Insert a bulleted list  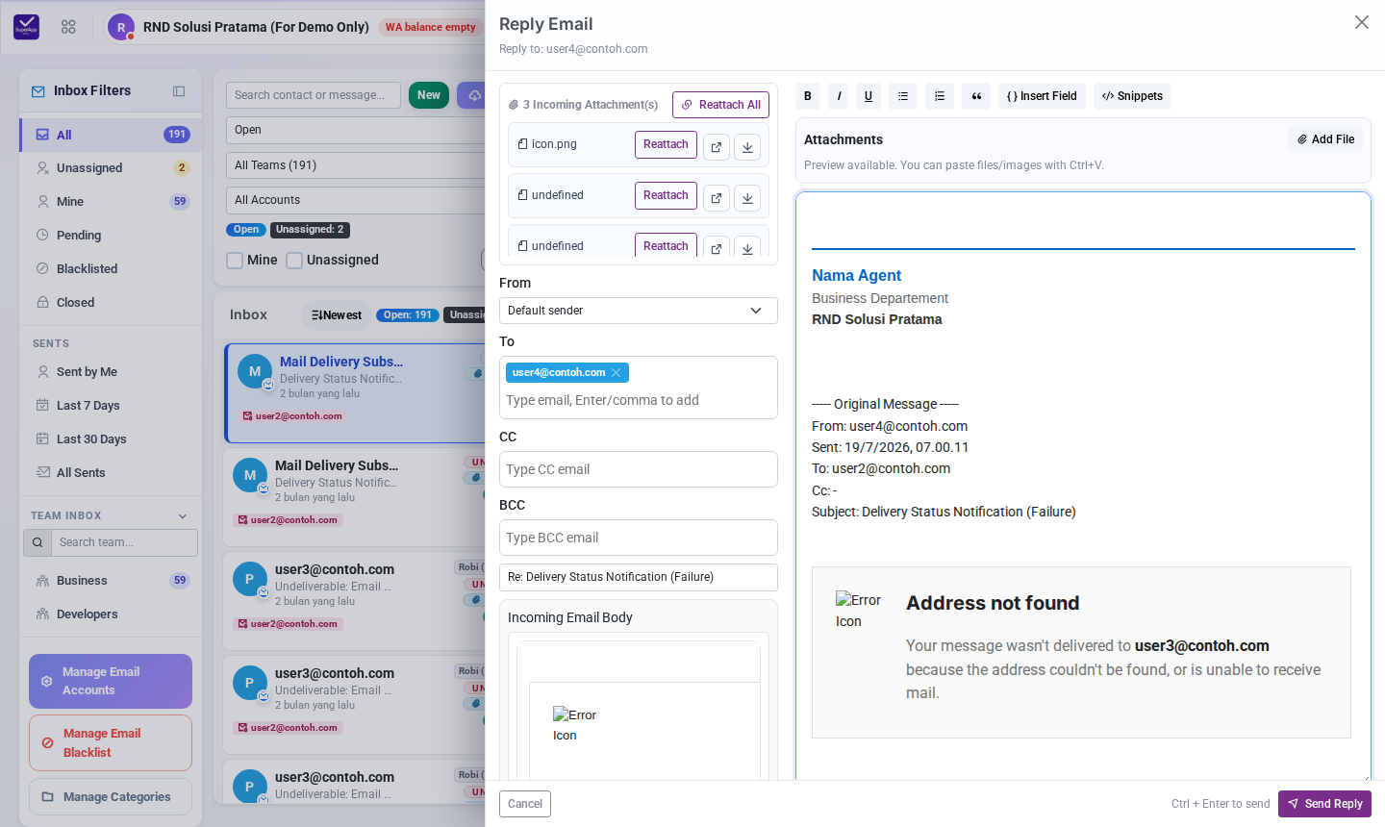(x=902, y=96)
